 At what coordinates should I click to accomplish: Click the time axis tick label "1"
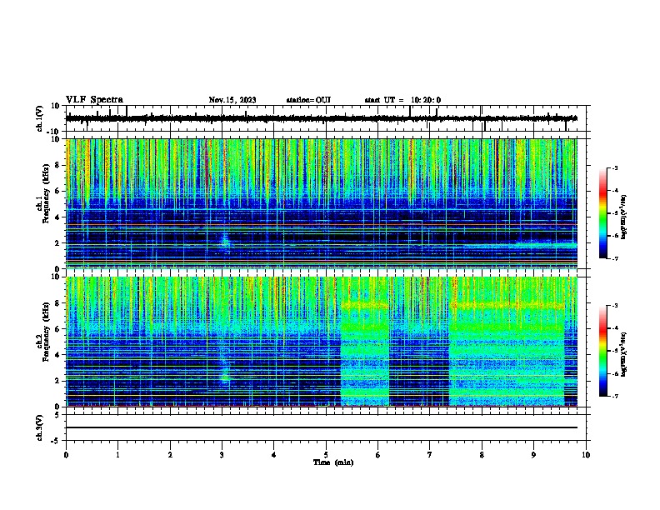(x=117, y=455)
